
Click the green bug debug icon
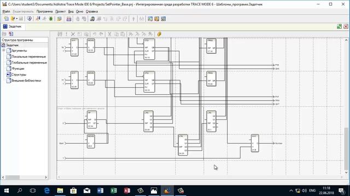coord(51,19)
